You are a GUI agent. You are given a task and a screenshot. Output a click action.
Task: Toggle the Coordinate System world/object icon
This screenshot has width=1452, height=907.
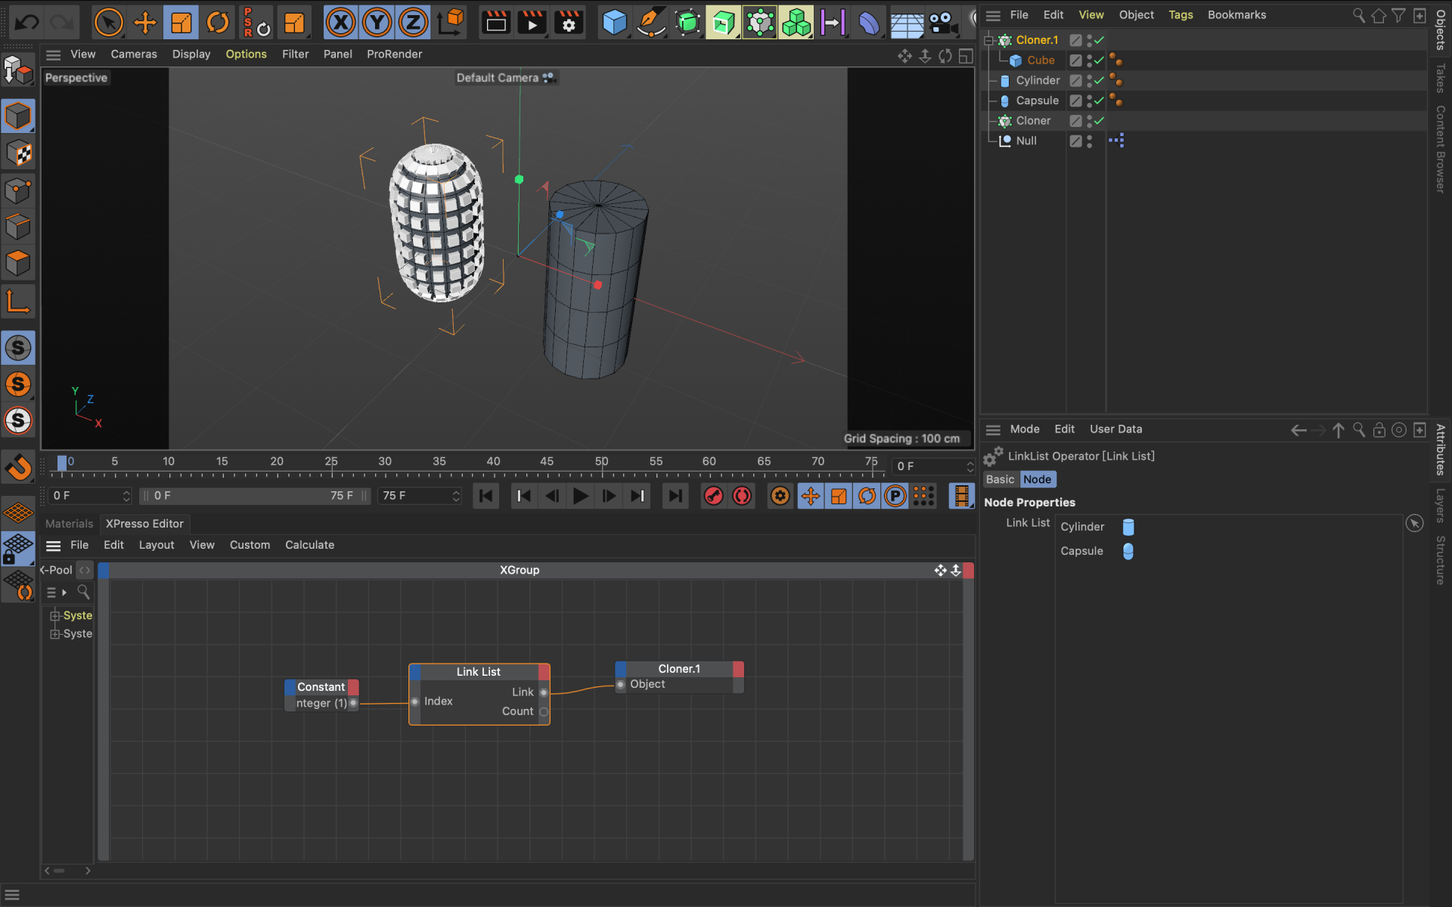point(451,23)
